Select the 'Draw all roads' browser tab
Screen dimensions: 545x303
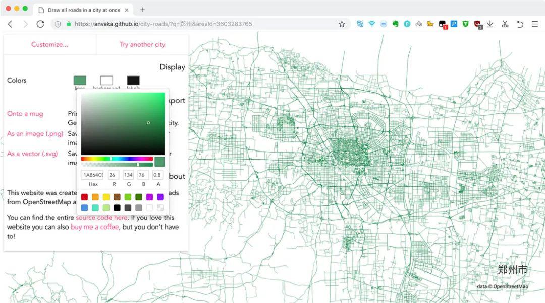pyautogui.click(x=83, y=10)
